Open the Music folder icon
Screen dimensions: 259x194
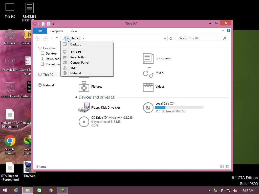(148, 72)
